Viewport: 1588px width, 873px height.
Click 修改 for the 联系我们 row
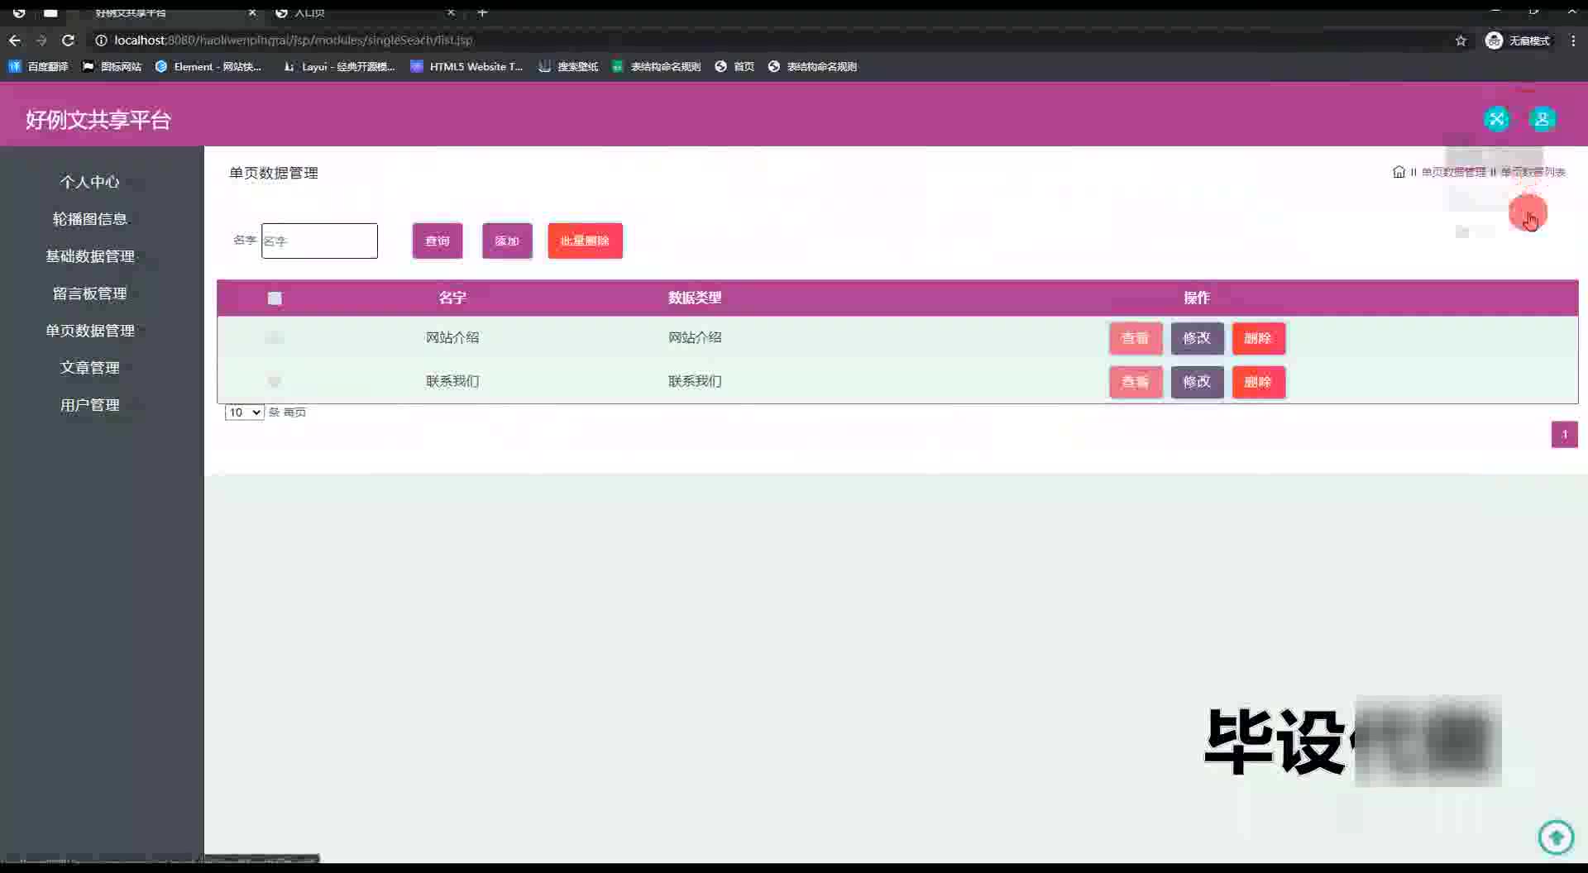pyautogui.click(x=1197, y=382)
